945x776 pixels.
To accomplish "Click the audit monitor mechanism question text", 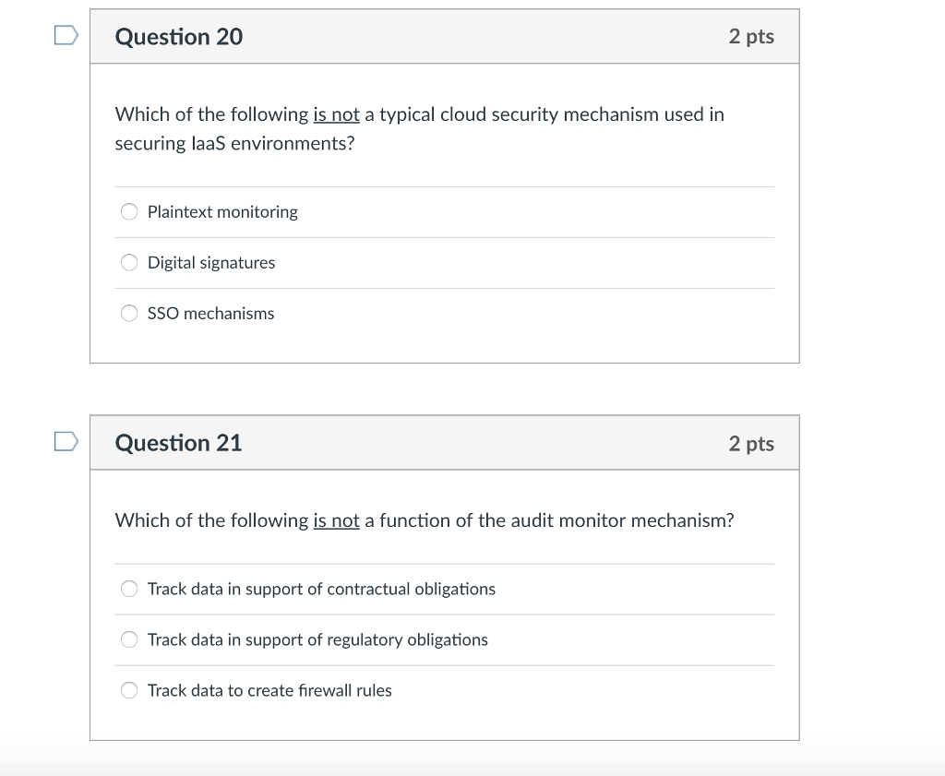I will pyautogui.click(x=425, y=520).
